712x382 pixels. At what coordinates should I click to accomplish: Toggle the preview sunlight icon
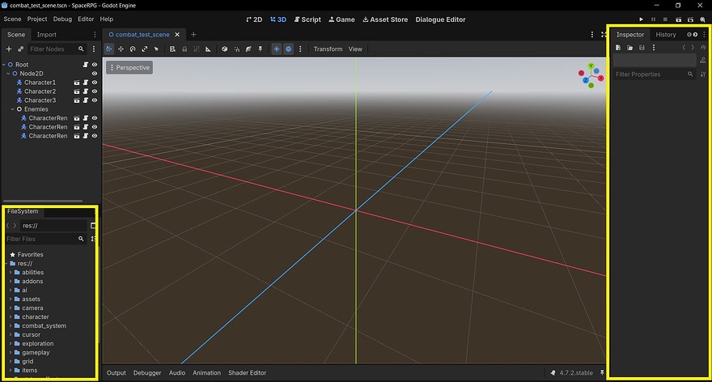coord(277,49)
